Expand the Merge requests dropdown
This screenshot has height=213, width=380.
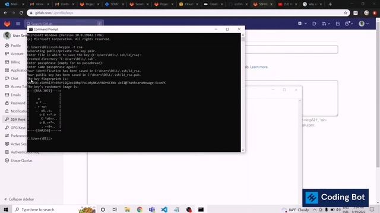(326, 24)
